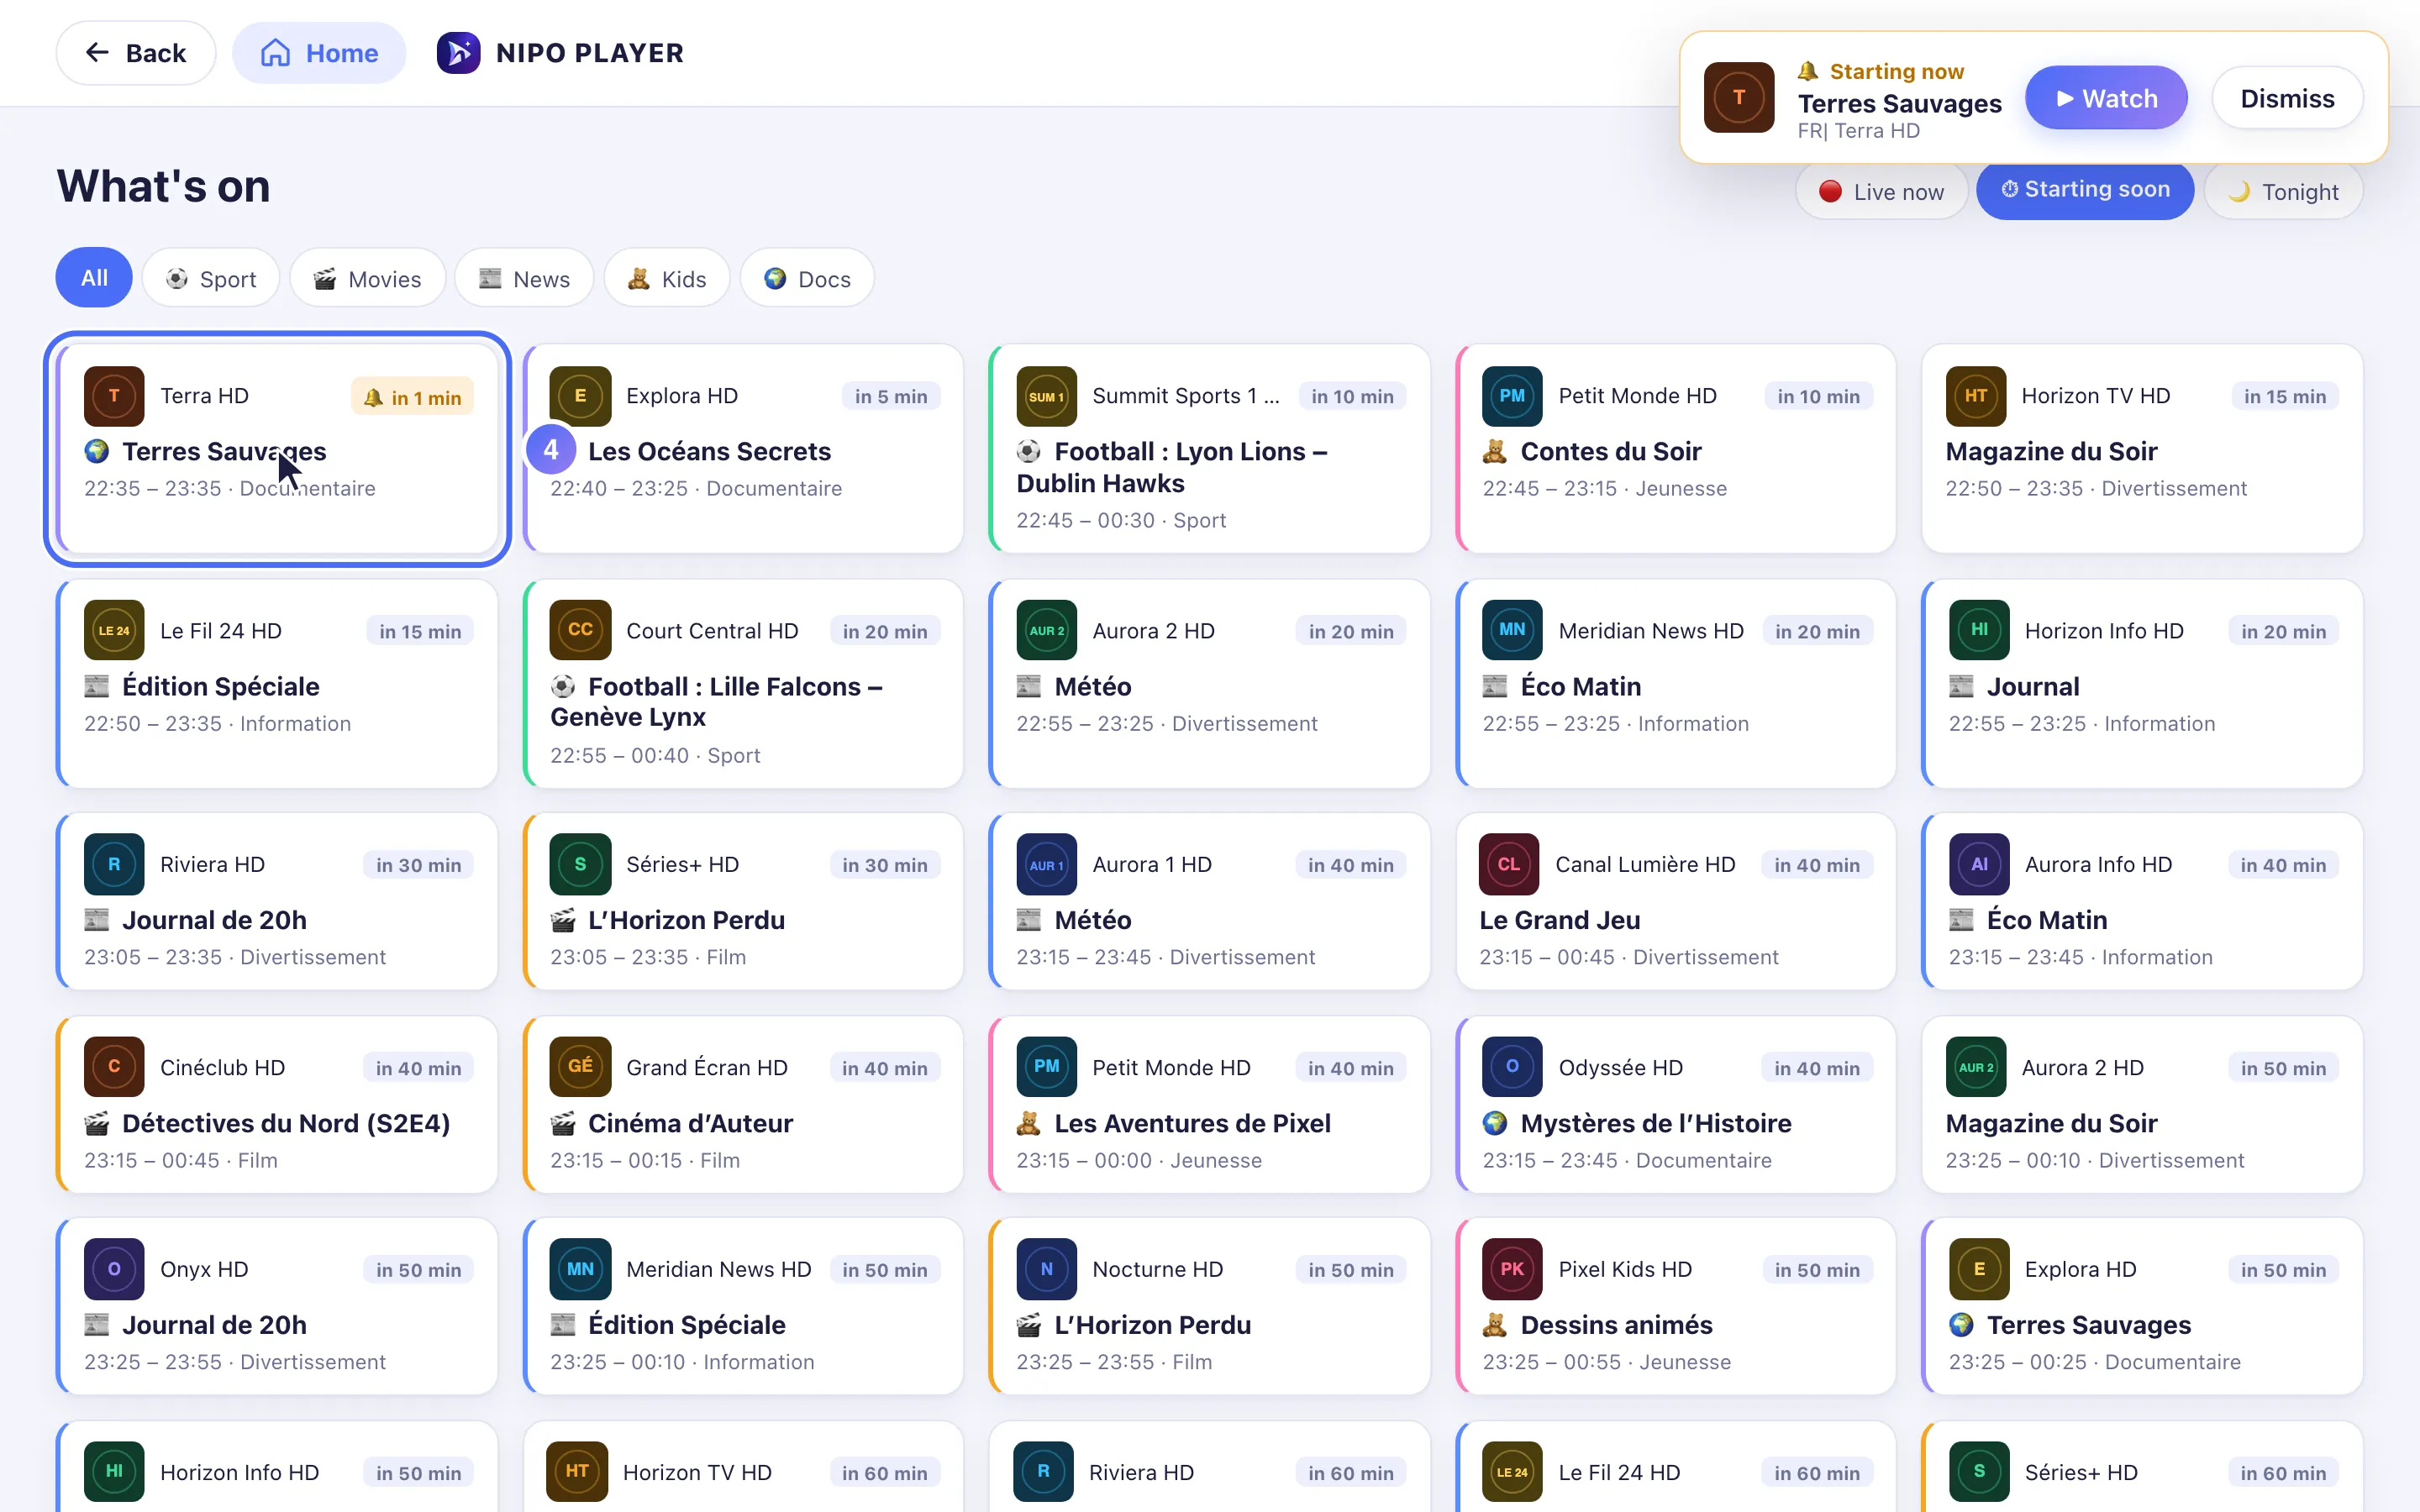Click the Cinéclub HD channel logo

[x=114, y=1067]
